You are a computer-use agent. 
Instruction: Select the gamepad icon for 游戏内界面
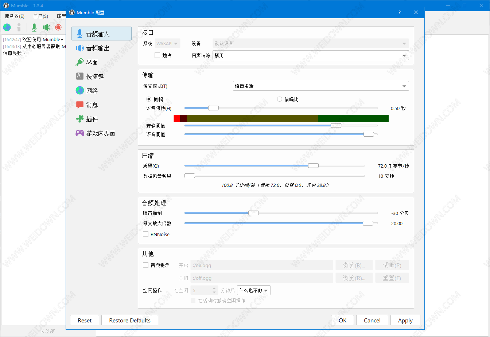[x=80, y=133]
